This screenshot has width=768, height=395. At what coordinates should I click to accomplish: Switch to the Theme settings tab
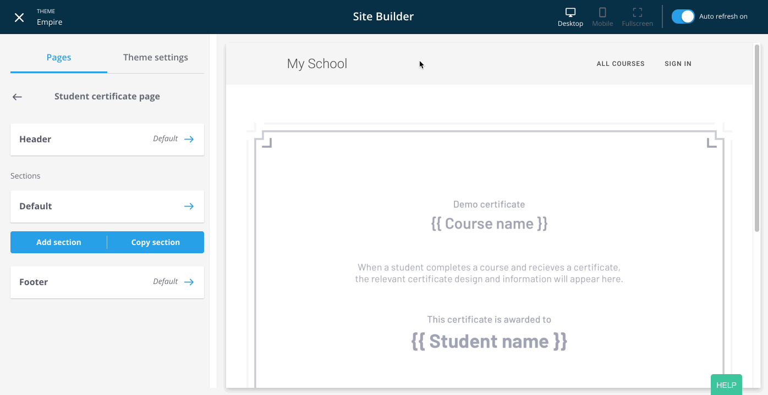tap(155, 57)
